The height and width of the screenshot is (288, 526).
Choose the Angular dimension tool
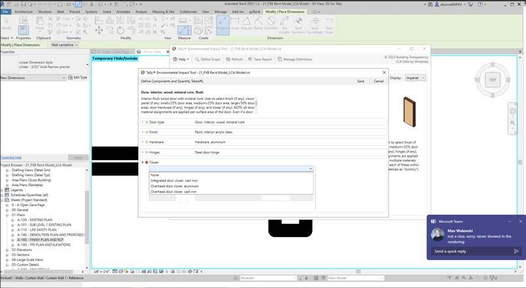(246, 24)
